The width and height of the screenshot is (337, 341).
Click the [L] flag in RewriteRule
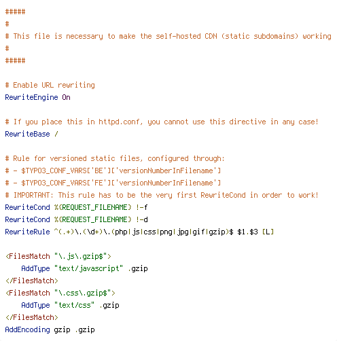[x=268, y=232]
